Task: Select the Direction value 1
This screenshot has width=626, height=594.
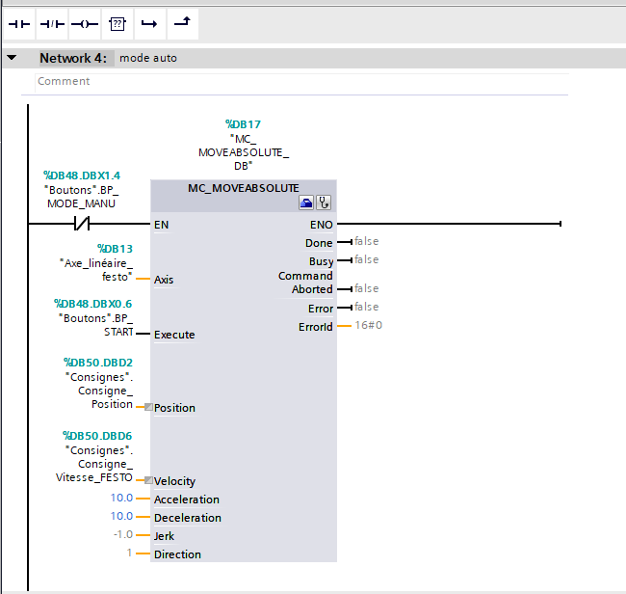Action: pos(129,553)
